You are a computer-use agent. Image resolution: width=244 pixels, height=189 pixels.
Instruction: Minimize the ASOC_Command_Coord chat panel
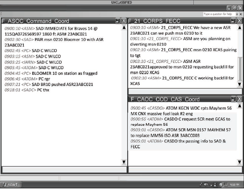tap(118, 21)
